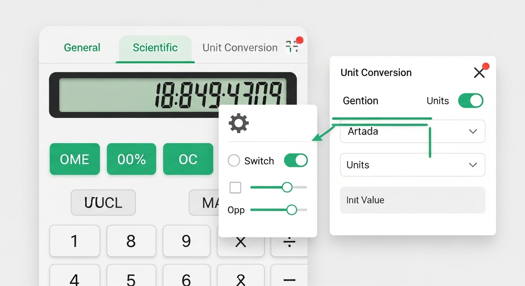
Task: Close the Unit Conversion panel
Action: 479,73
